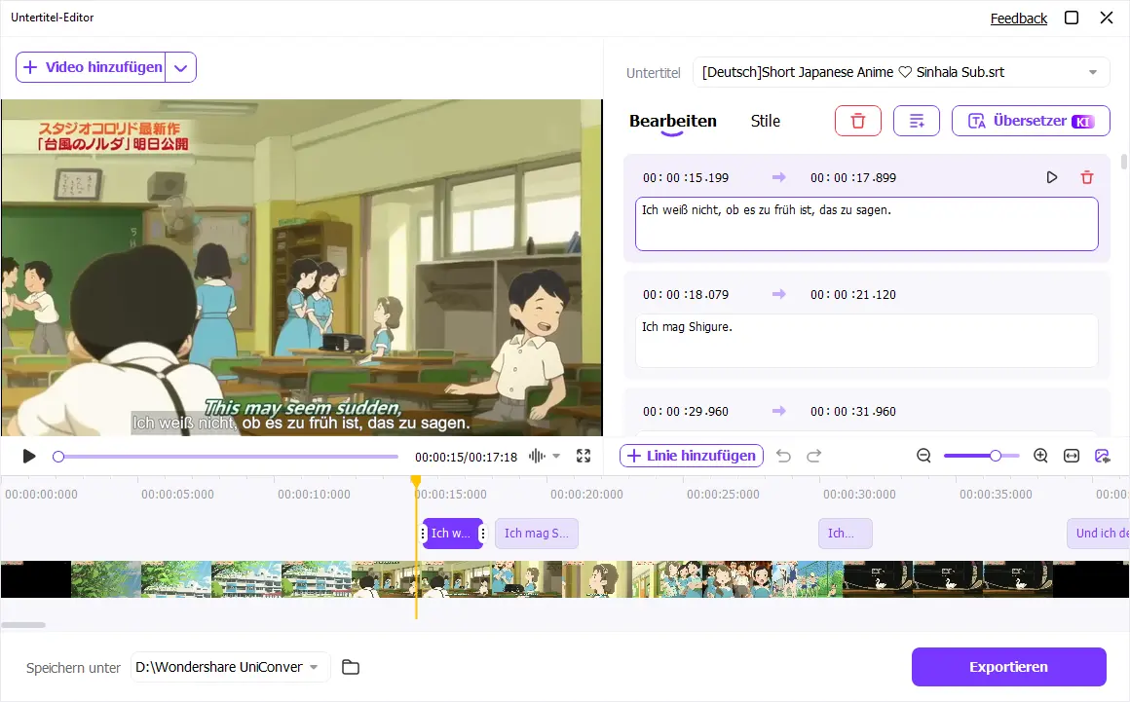
Task: Toggle the audio waveform icon
Action: pos(537,456)
